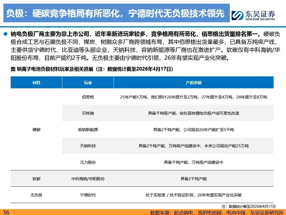Click the page number '36'
Screen dimensions: 286x215
6,212
